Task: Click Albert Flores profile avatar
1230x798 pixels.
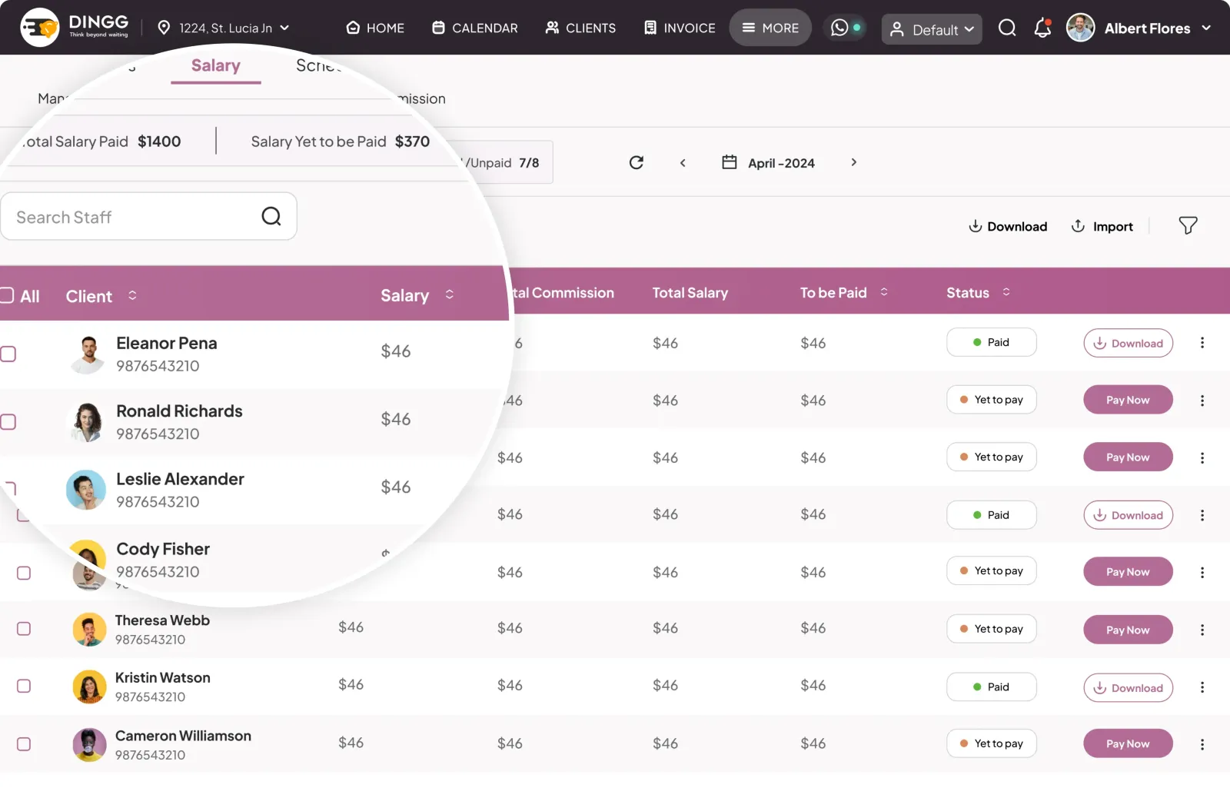Action: tap(1080, 28)
